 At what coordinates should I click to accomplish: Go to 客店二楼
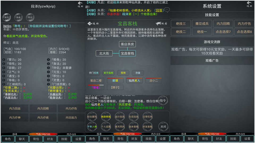(96, 81)
